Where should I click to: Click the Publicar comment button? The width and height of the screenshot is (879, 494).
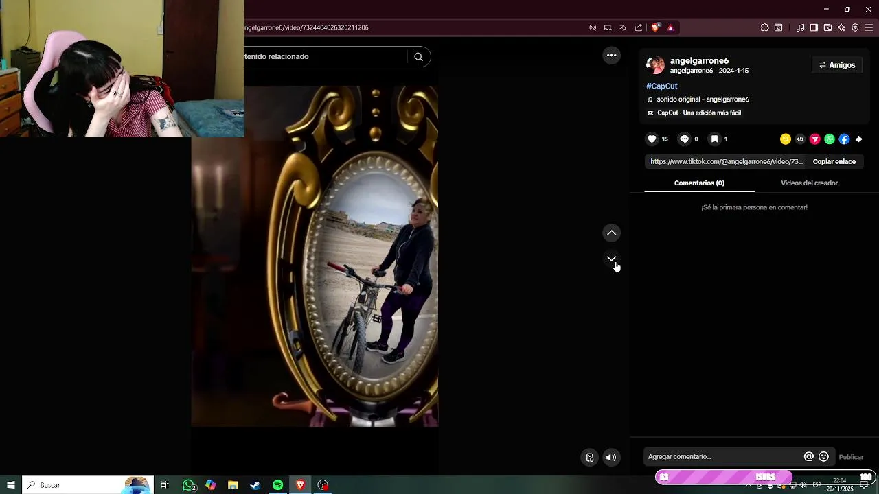pyautogui.click(x=851, y=457)
